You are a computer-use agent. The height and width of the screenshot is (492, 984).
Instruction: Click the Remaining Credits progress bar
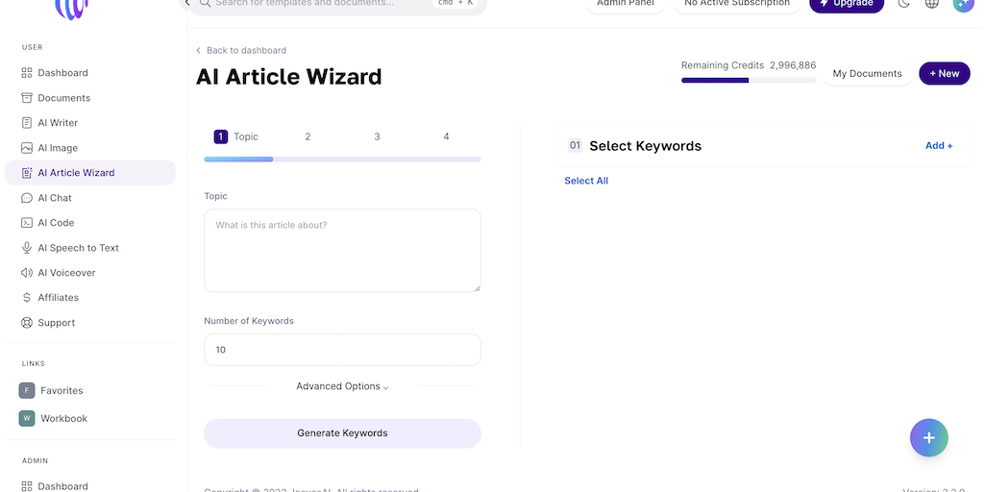749,81
